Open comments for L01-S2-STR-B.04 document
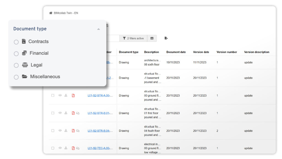The width and height of the screenshot is (282, 159). [x=78, y=131]
